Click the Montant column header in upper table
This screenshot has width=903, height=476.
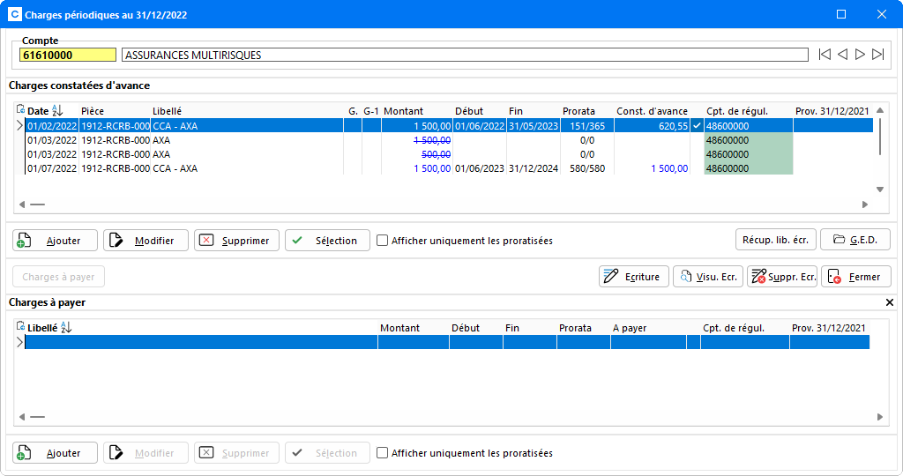[403, 111]
